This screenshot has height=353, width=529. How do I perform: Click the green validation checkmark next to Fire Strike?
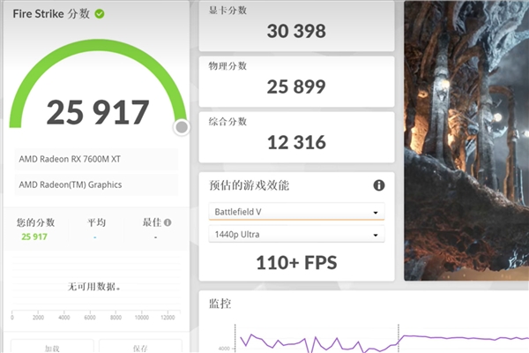coord(100,14)
